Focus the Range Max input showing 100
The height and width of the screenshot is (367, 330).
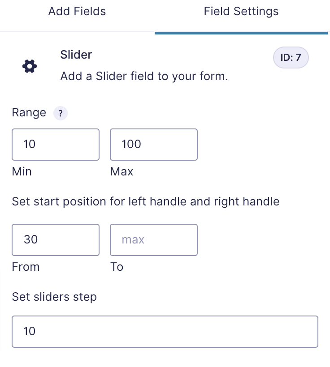pos(154,145)
